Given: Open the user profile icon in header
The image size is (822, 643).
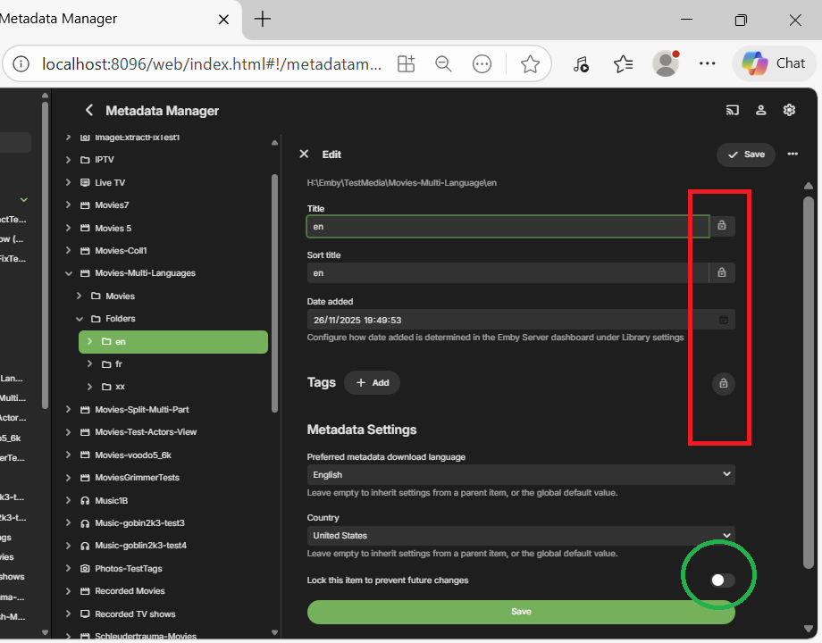Looking at the screenshot, I should (761, 110).
